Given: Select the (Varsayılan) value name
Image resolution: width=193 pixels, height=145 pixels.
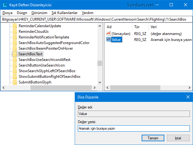Looking at the screenshot, I should tap(121, 34).
